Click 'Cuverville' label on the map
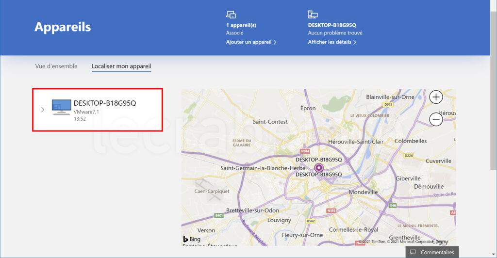 [438, 161]
